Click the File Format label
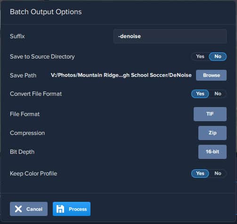Screen dimensions: 237x224 tap(25, 114)
